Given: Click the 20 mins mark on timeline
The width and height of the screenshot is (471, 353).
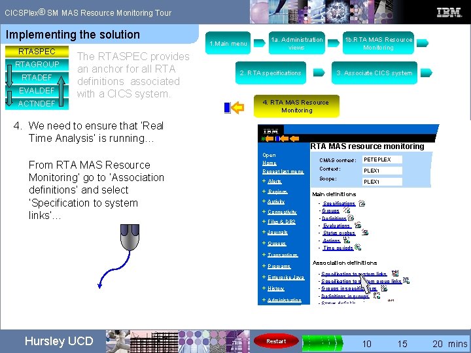Looking at the screenshot, I should click(449, 343).
